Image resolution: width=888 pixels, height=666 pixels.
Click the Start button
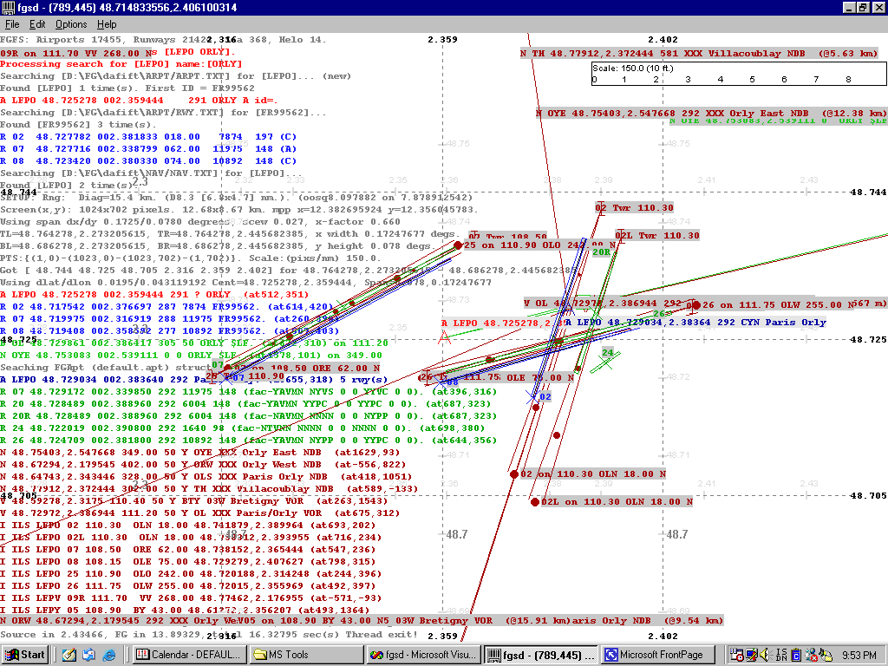(23, 655)
